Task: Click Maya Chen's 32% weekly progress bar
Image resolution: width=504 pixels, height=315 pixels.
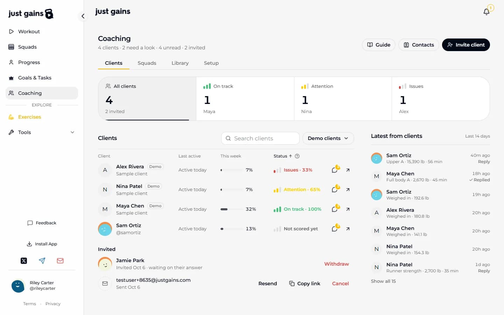Action: click(231, 209)
